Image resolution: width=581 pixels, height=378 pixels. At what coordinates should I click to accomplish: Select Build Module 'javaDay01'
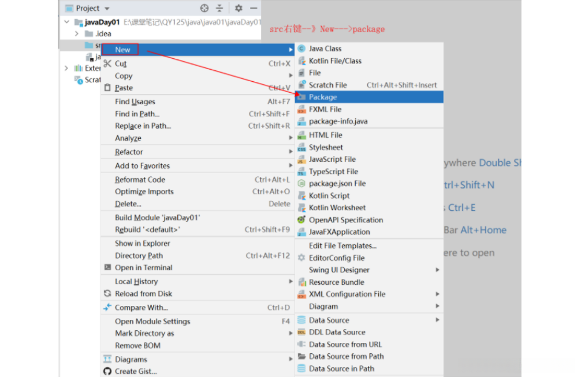pos(198,217)
